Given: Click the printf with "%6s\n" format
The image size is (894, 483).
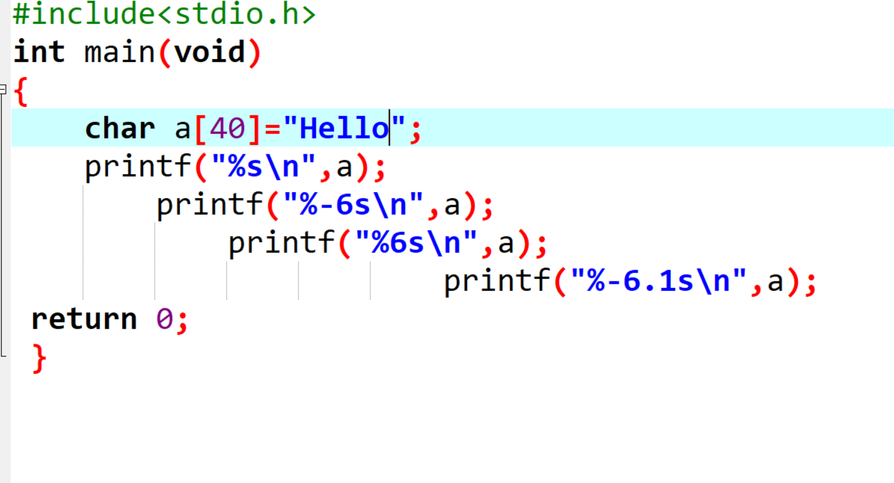Looking at the screenshot, I should pyautogui.click(x=388, y=244).
